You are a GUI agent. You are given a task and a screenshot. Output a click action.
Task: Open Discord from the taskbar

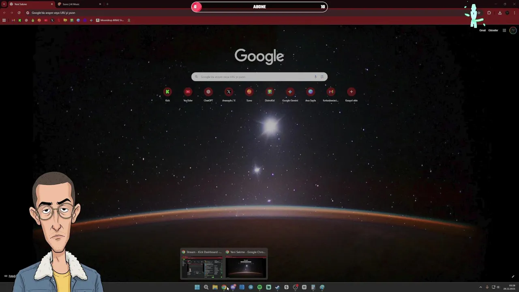coord(233,287)
